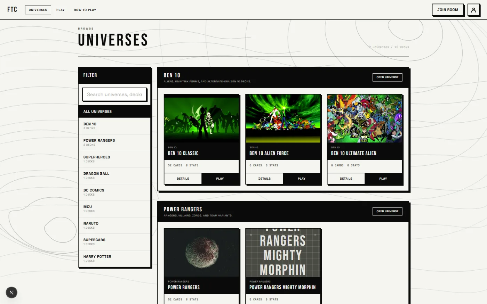Screen dimensions: 487x304
Task: Click the universes and decks count text
Action: (389, 47)
